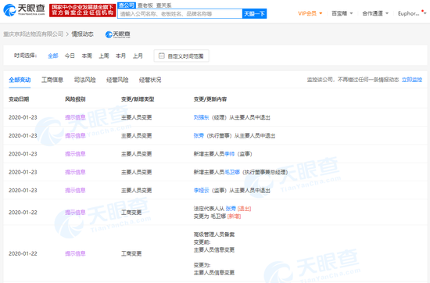Click the notification dot by the user account
This screenshot has height=283, width=430.
point(422,11)
